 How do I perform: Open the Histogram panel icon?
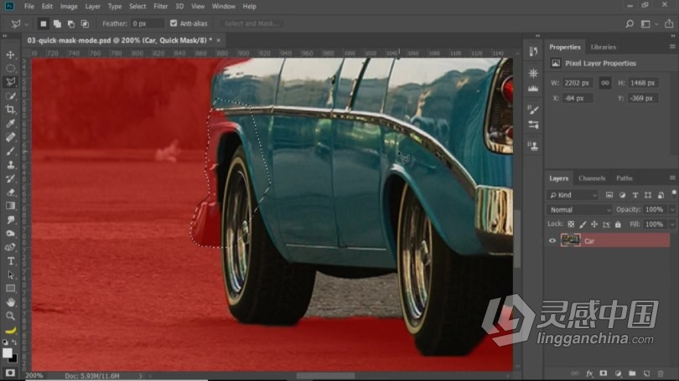pos(533,88)
